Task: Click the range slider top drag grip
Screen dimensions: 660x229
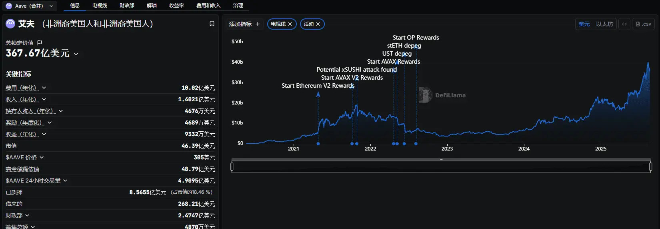Action: coord(441,159)
